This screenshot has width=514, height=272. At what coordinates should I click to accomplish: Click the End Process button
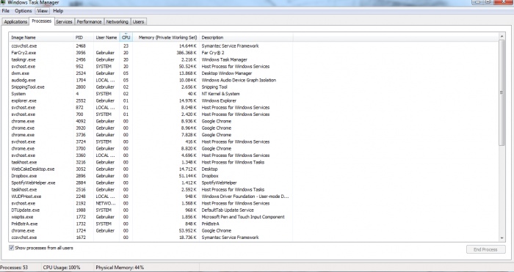click(485, 249)
